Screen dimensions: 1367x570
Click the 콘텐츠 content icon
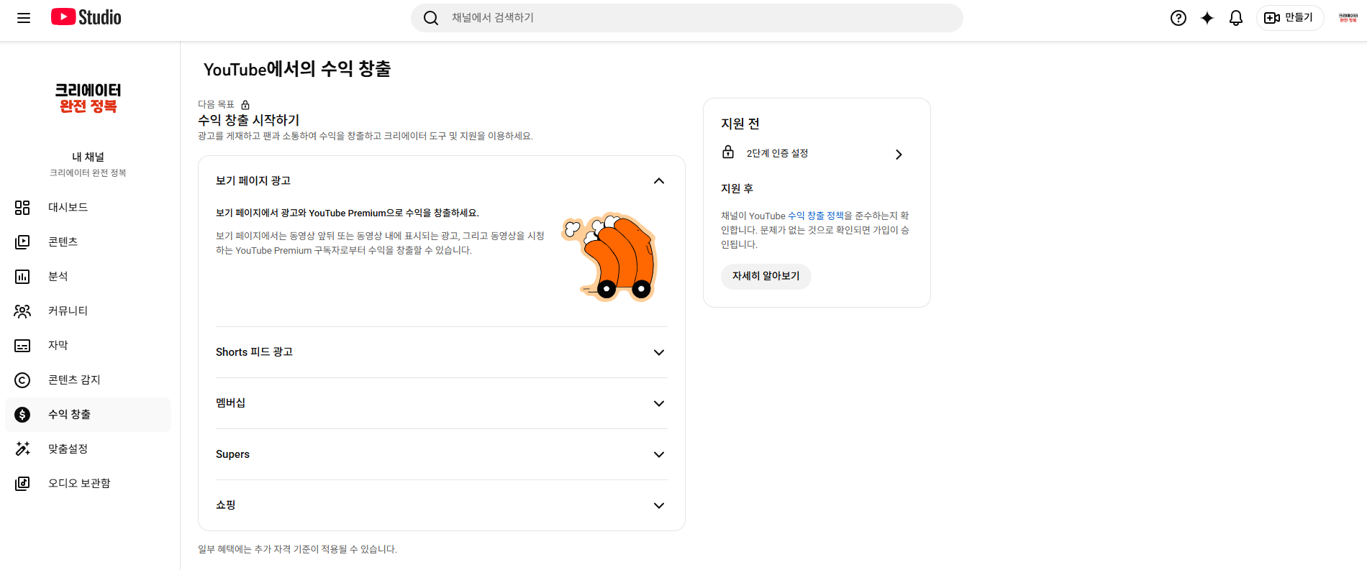(22, 242)
